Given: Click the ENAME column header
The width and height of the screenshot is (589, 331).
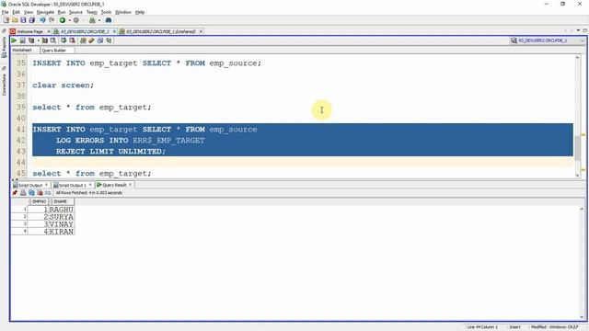Looking at the screenshot, I should [62, 202].
